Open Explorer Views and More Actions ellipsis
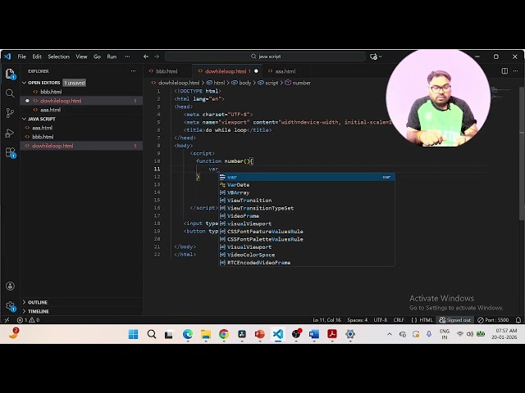This screenshot has height=393, width=525. (x=133, y=71)
